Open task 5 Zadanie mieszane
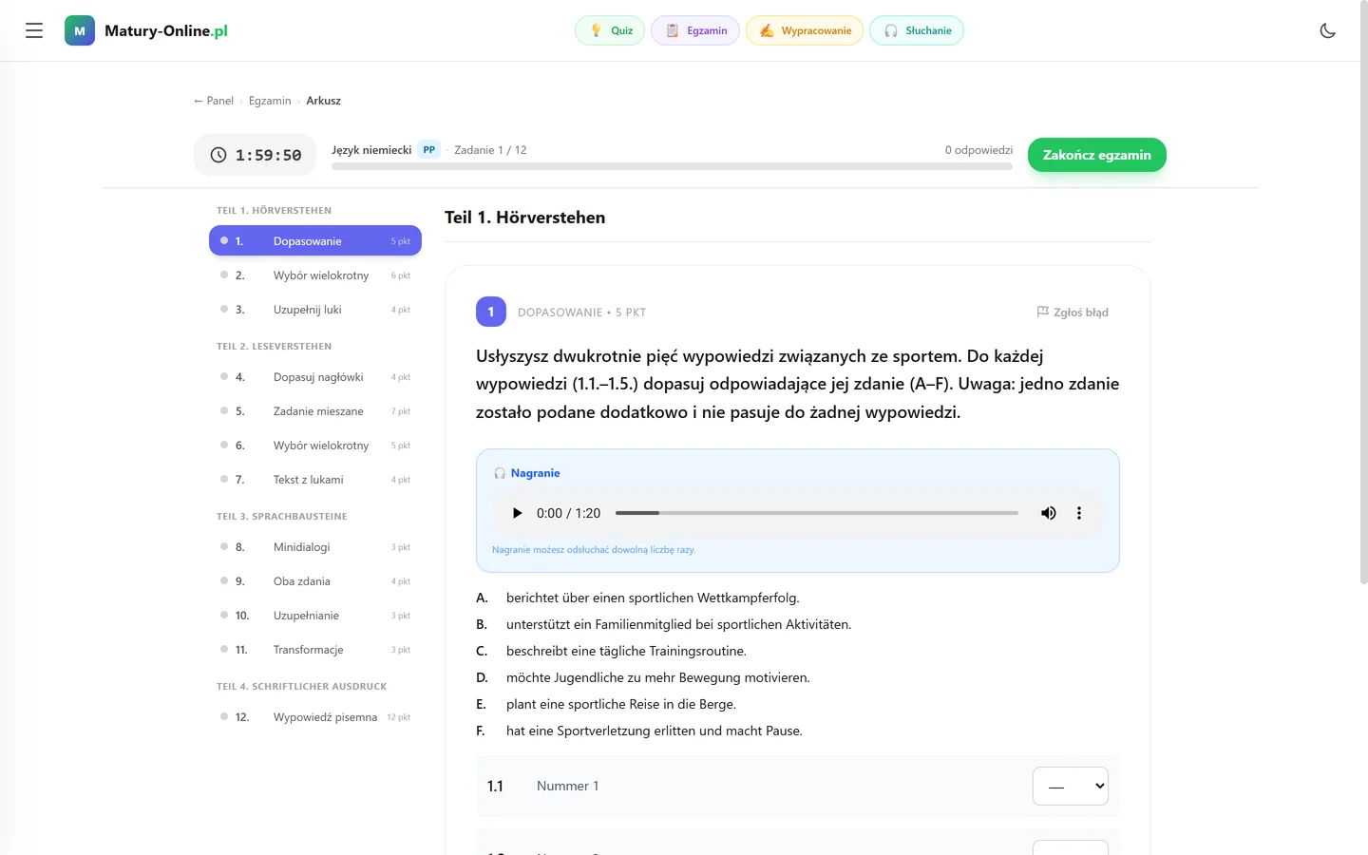 pos(315,411)
